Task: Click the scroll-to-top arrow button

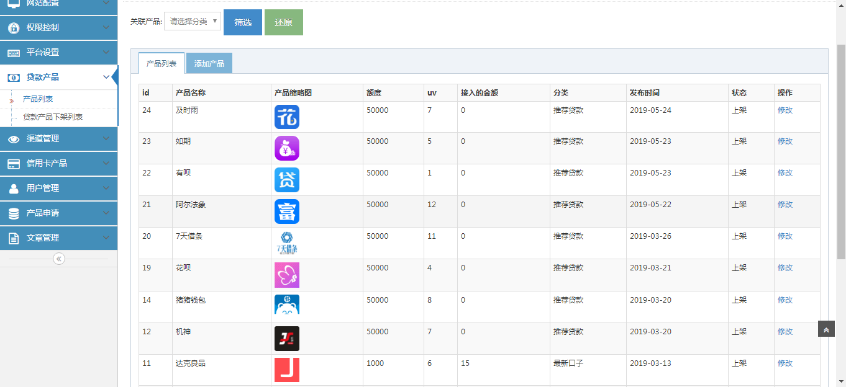Action: click(x=826, y=329)
